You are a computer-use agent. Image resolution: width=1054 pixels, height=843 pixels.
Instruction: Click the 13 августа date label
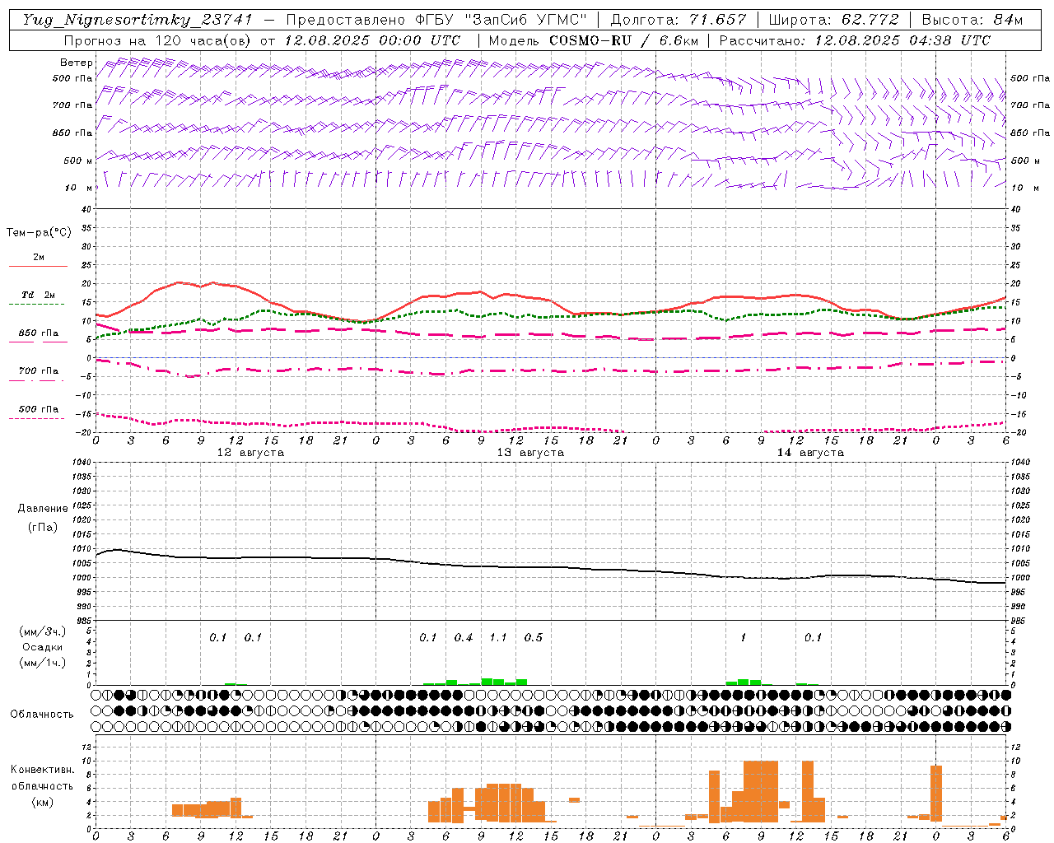530,453
